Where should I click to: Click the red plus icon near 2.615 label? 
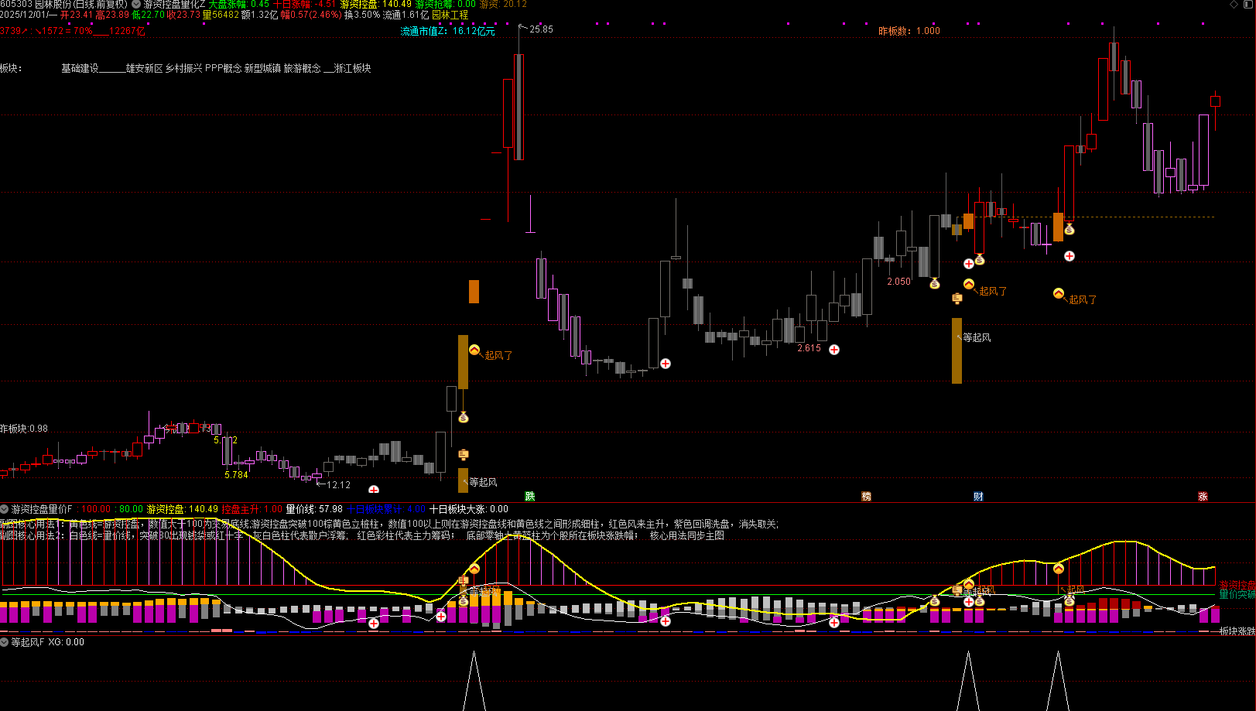coord(834,350)
